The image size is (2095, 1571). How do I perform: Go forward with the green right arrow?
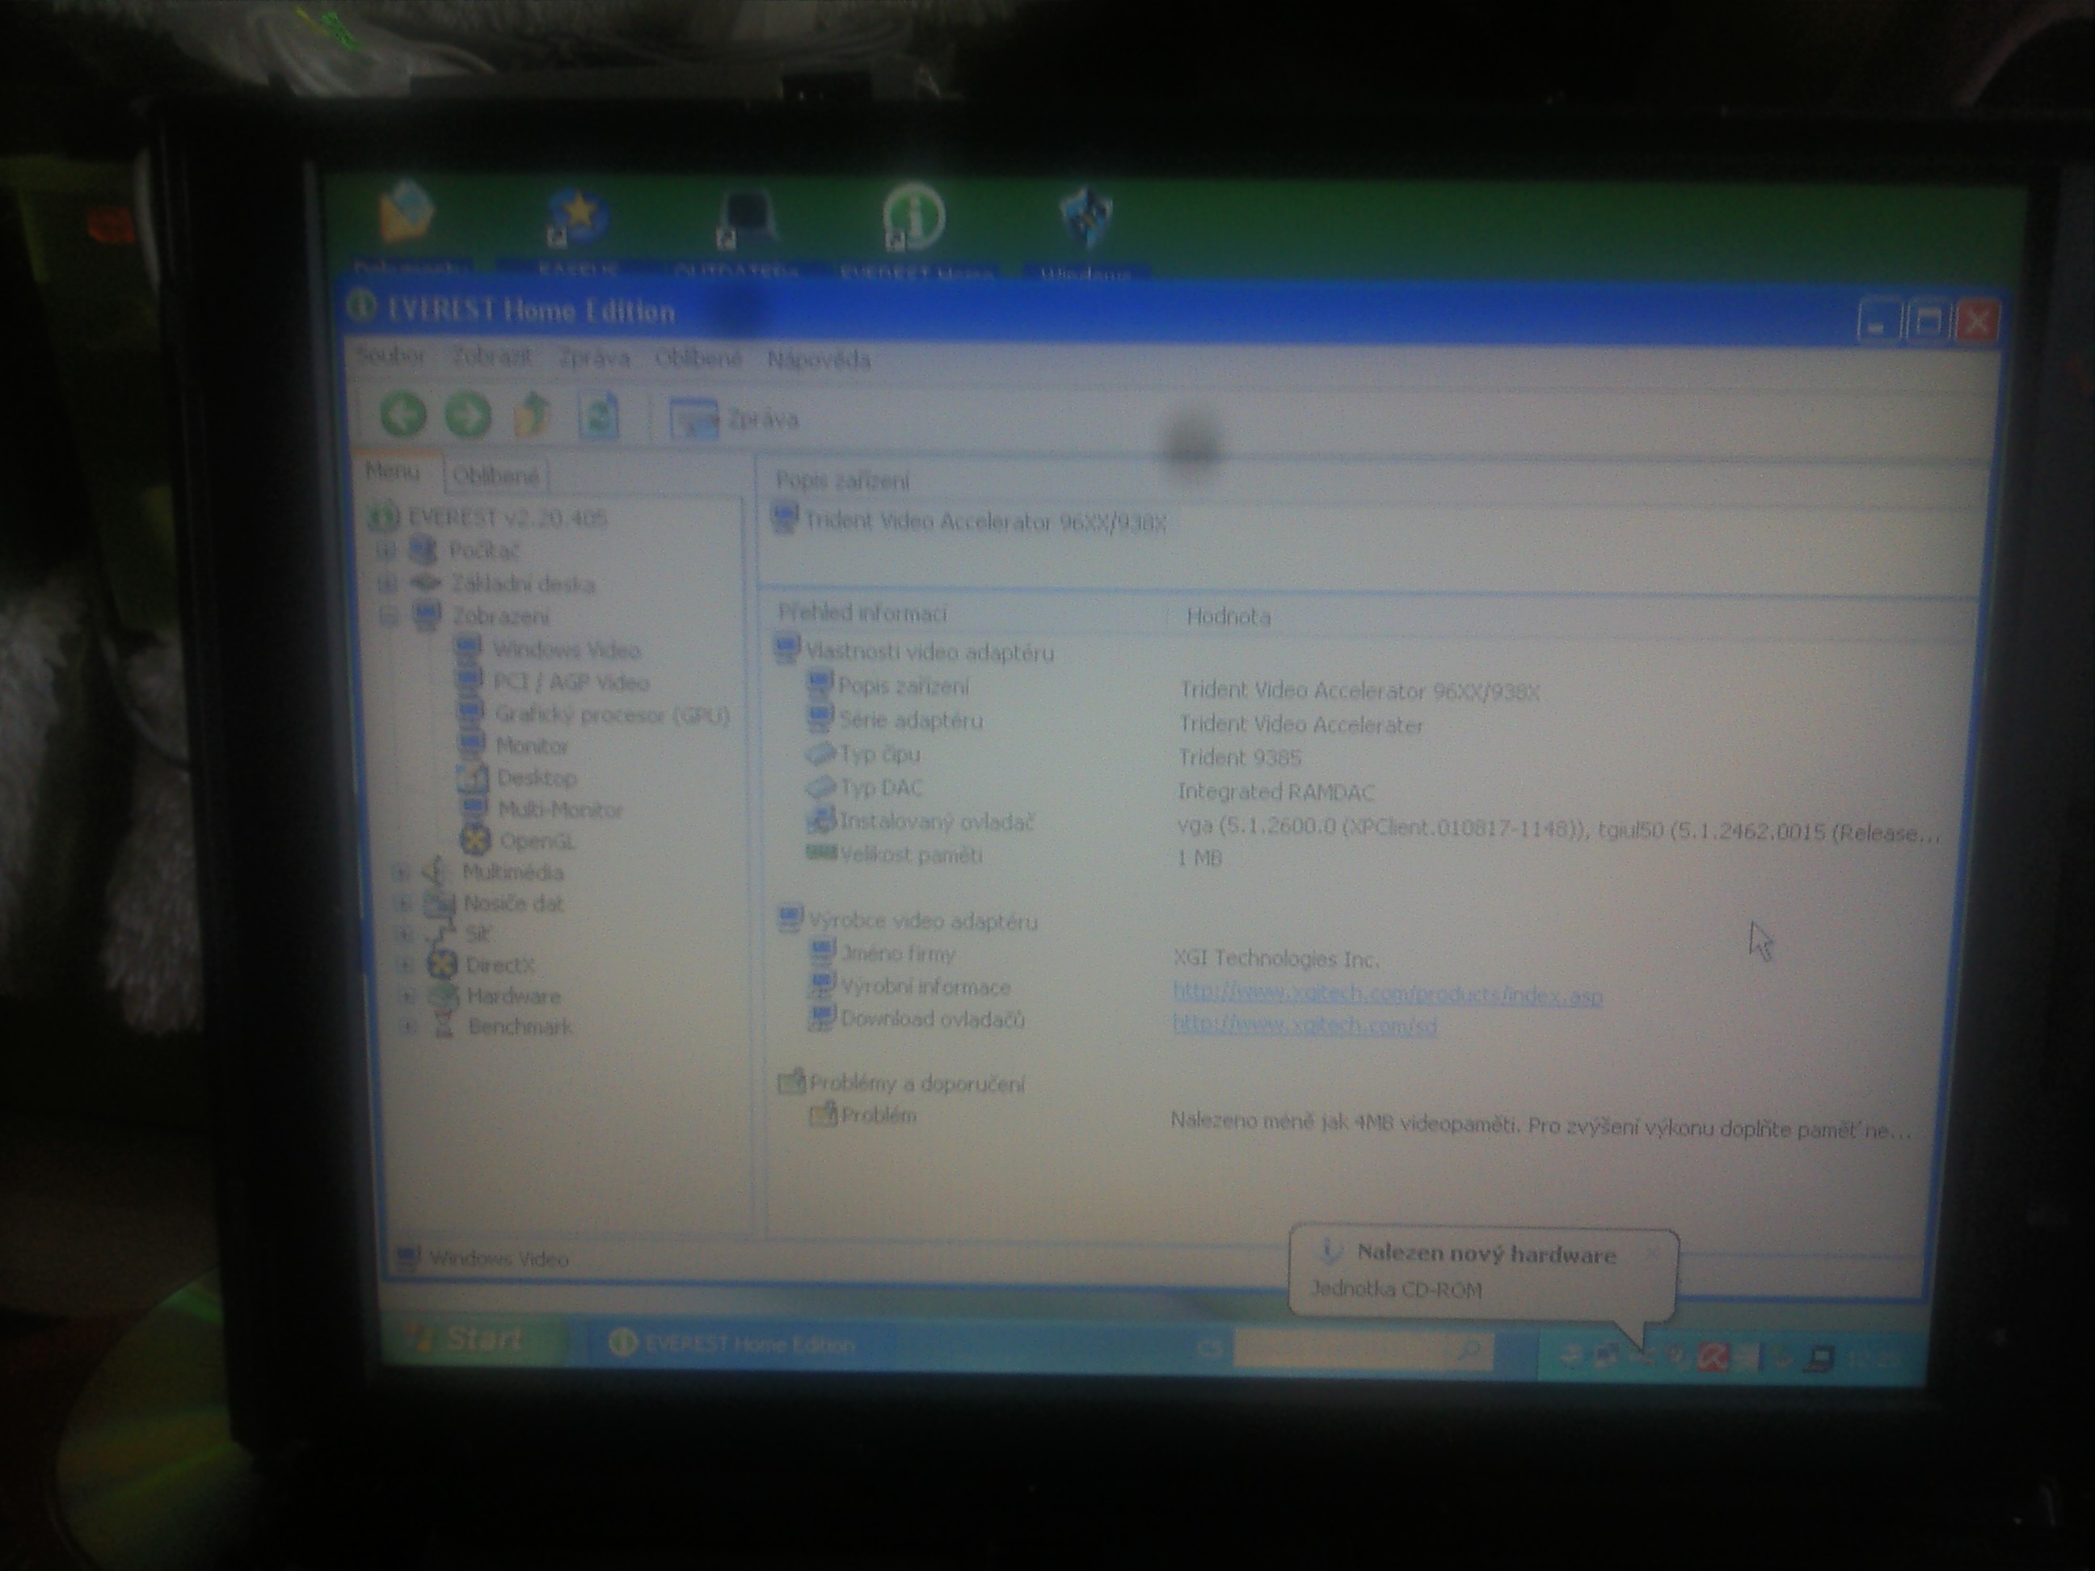[x=468, y=415]
